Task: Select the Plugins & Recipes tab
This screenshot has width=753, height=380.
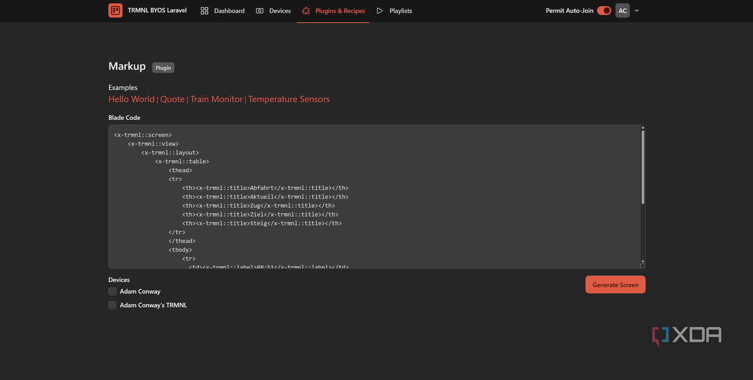Action: pyautogui.click(x=333, y=11)
